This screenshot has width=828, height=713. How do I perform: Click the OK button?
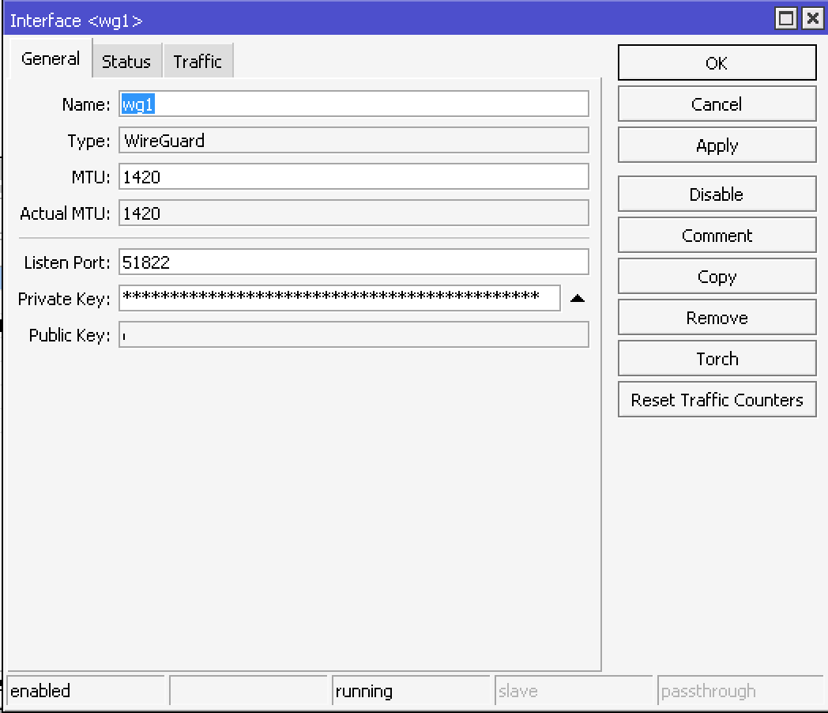pos(717,63)
